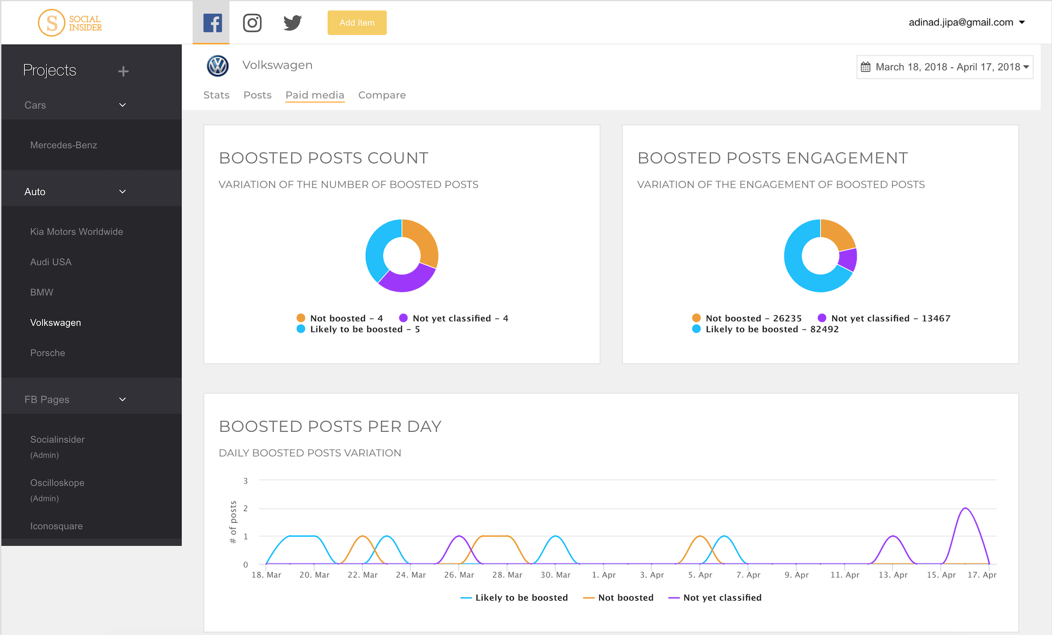The image size is (1052, 635).
Task: Select Kia Motors Worldwide page
Action: point(77,232)
